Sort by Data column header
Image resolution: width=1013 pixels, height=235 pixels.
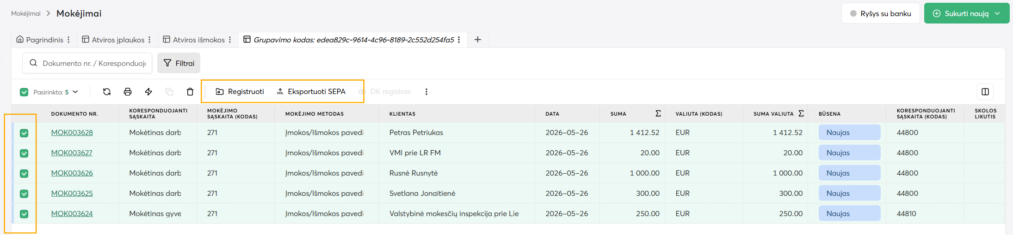[552, 114]
